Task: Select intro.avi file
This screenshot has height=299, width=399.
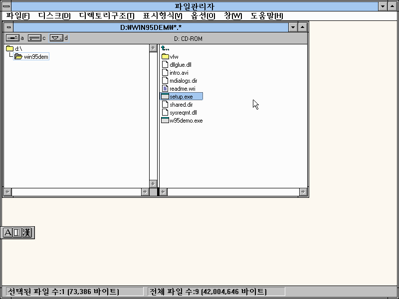Action: pos(175,72)
